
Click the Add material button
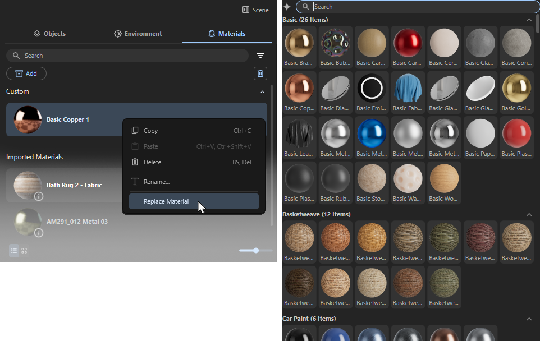coord(26,73)
